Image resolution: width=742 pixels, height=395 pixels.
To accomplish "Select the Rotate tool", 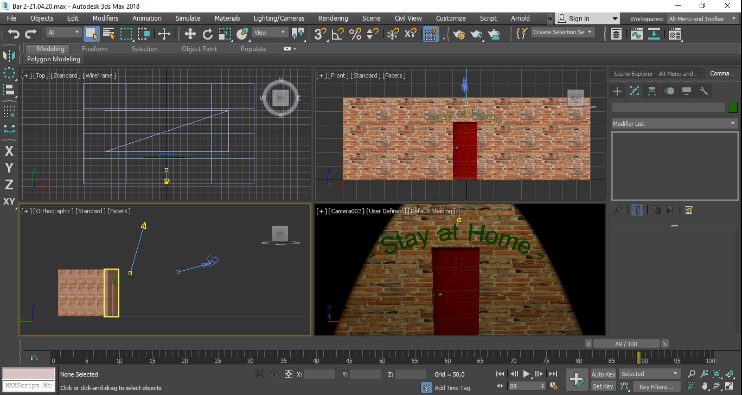I will (208, 34).
